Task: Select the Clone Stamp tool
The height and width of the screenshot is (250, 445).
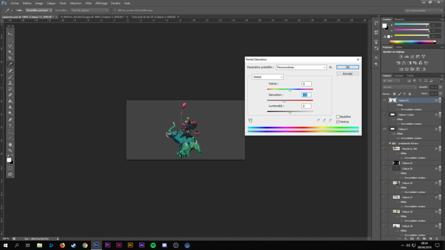Action: point(10,83)
